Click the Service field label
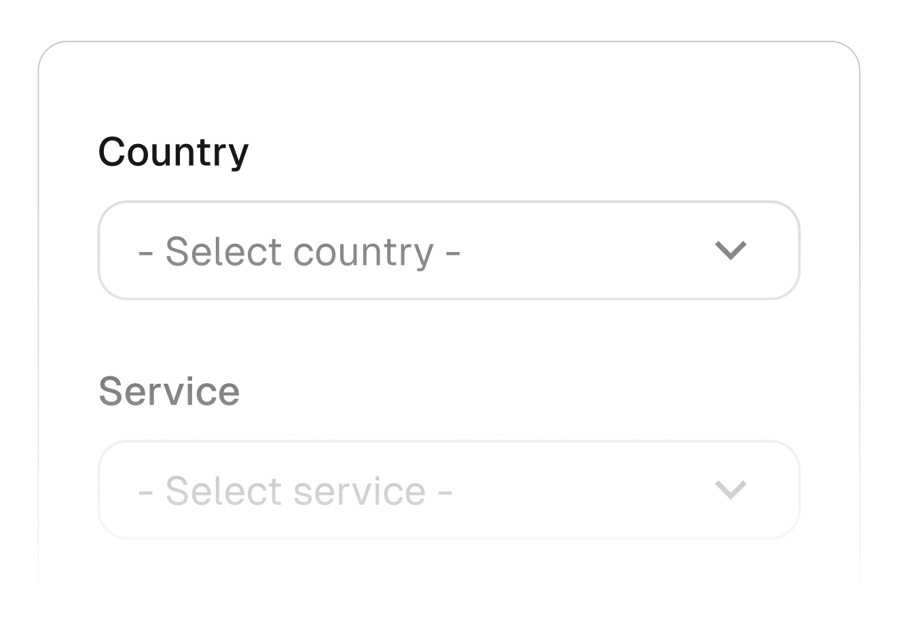The image size is (899, 644). [x=169, y=391]
